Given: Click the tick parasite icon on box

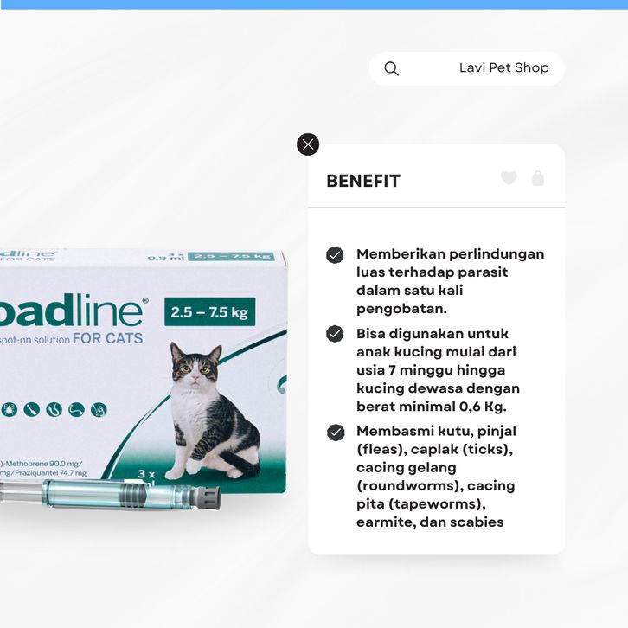Looking at the screenshot, I should tap(9, 409).
